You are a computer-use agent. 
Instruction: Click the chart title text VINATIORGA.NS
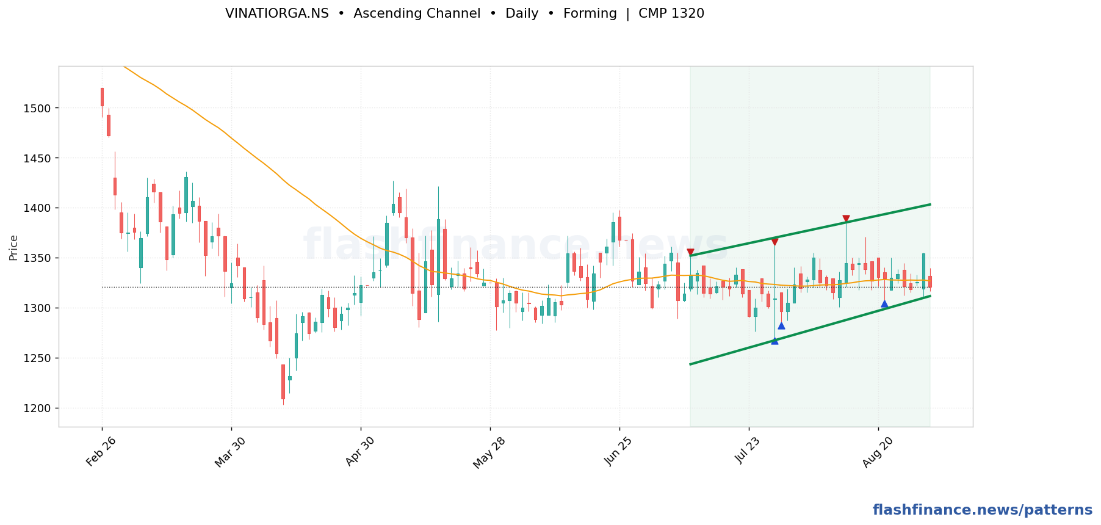pyautogui.click(x=277, y=13)
